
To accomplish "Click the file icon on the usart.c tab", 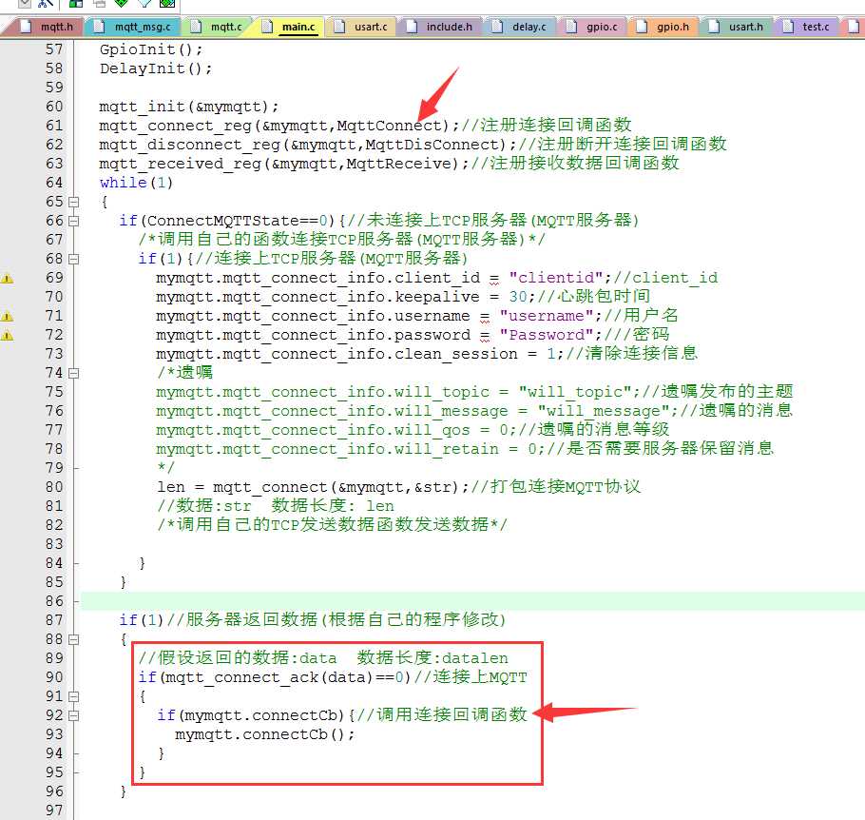I will 340,27.
